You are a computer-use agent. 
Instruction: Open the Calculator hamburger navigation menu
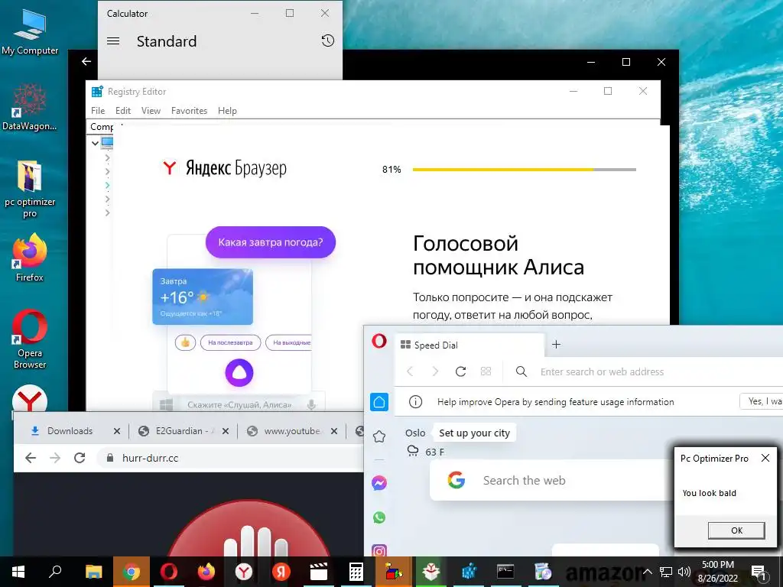coord(113,41)
